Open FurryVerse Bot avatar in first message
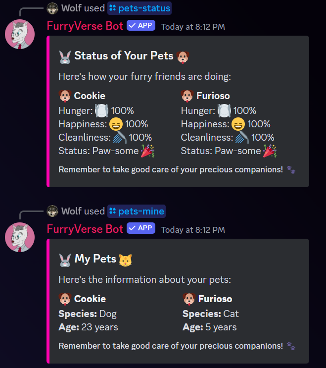Viewport: 326px width, 368px height. click(x=20, y=35)
